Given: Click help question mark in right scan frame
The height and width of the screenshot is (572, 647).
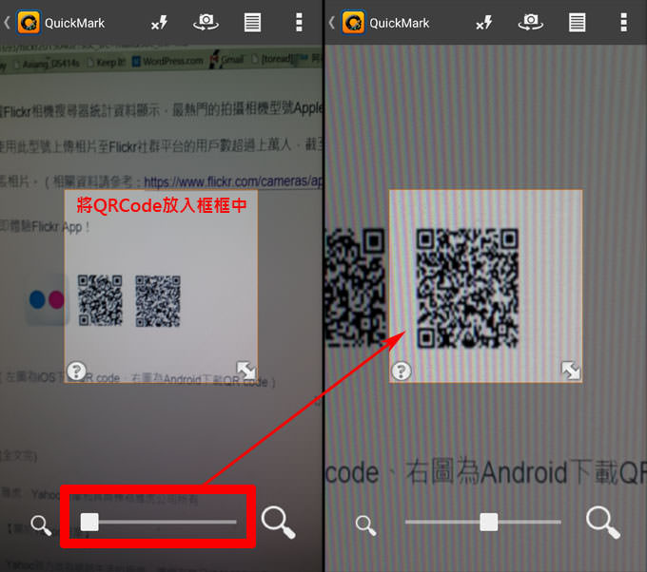Looking at the screenshot, I should pos(402,371).
